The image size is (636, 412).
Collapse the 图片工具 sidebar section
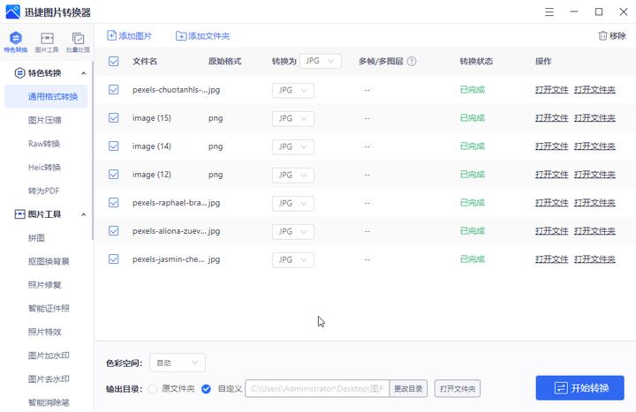coord(84,214)
